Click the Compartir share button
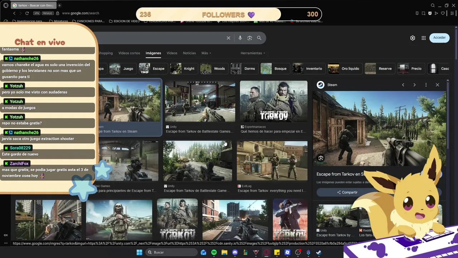458x258 pixels. pos(347,192)
